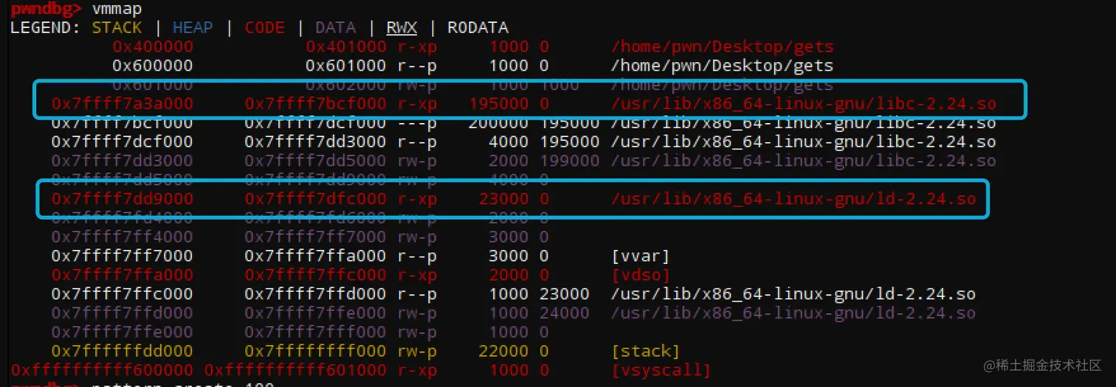Click ld-2.24.so path in the offset 23000 row
The height and width of the screenshot is (387, 1116).
(793, 294)
